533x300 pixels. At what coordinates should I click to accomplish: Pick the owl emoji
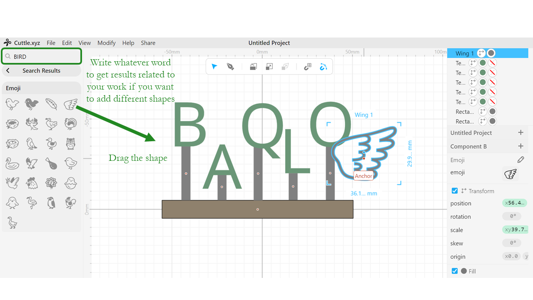[x=71, y=144]
